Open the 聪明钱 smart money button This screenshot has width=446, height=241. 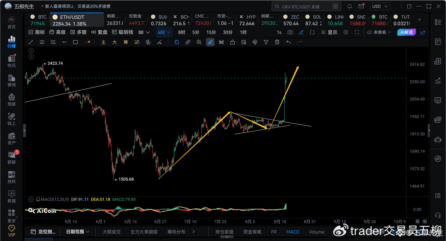click(122, 32)
